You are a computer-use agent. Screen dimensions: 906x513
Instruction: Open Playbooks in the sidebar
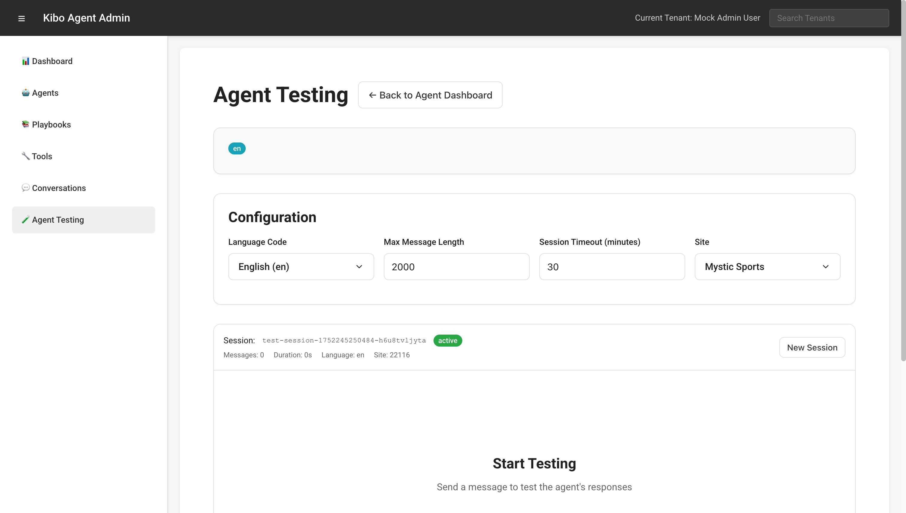(x=83, y=125)
